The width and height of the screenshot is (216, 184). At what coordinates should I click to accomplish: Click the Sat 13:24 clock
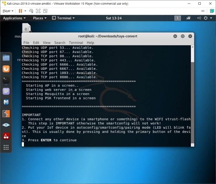pos(114,18)
